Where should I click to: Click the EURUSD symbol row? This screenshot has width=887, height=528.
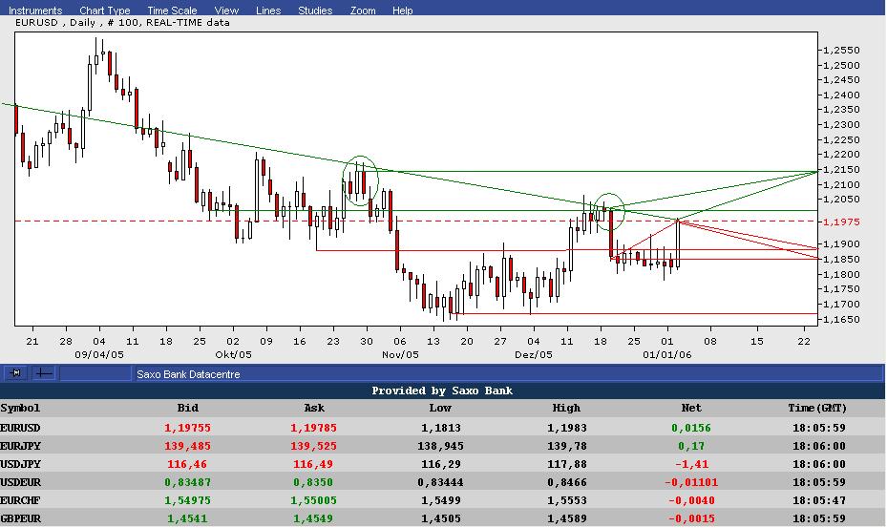443,428
